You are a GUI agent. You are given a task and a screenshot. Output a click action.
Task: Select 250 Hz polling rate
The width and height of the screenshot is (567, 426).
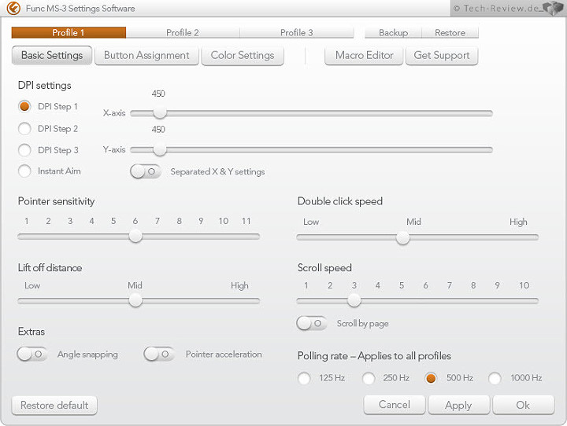(x=369, y=378)
